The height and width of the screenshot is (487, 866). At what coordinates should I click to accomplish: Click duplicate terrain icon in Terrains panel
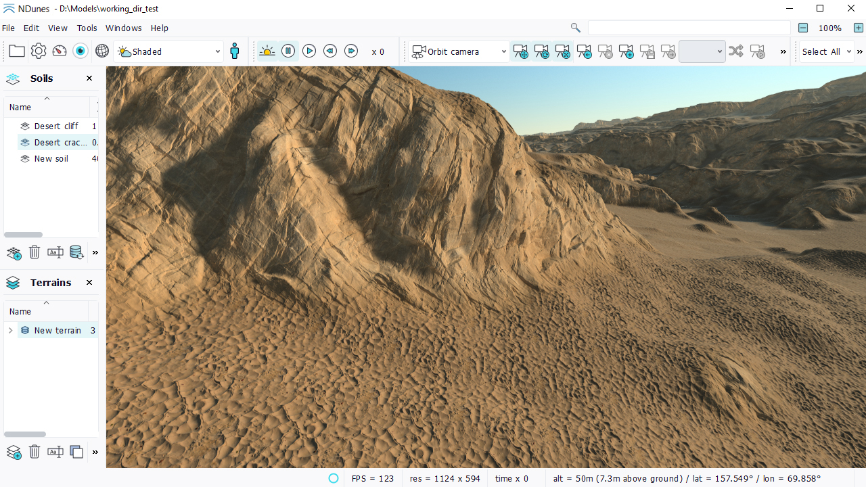coord(76,452)
